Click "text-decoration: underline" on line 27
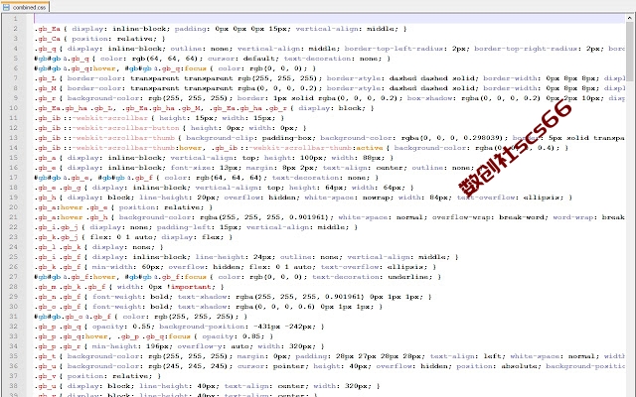The width and height of the screenshot is (636, 397). pyautogui.click(x=373, y=277)
